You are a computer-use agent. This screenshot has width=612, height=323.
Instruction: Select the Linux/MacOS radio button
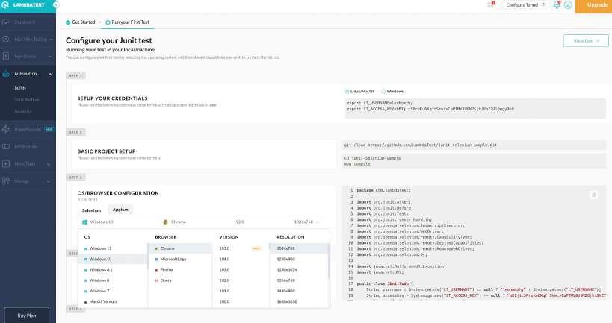pyautogui.click(x=347, y=91)
